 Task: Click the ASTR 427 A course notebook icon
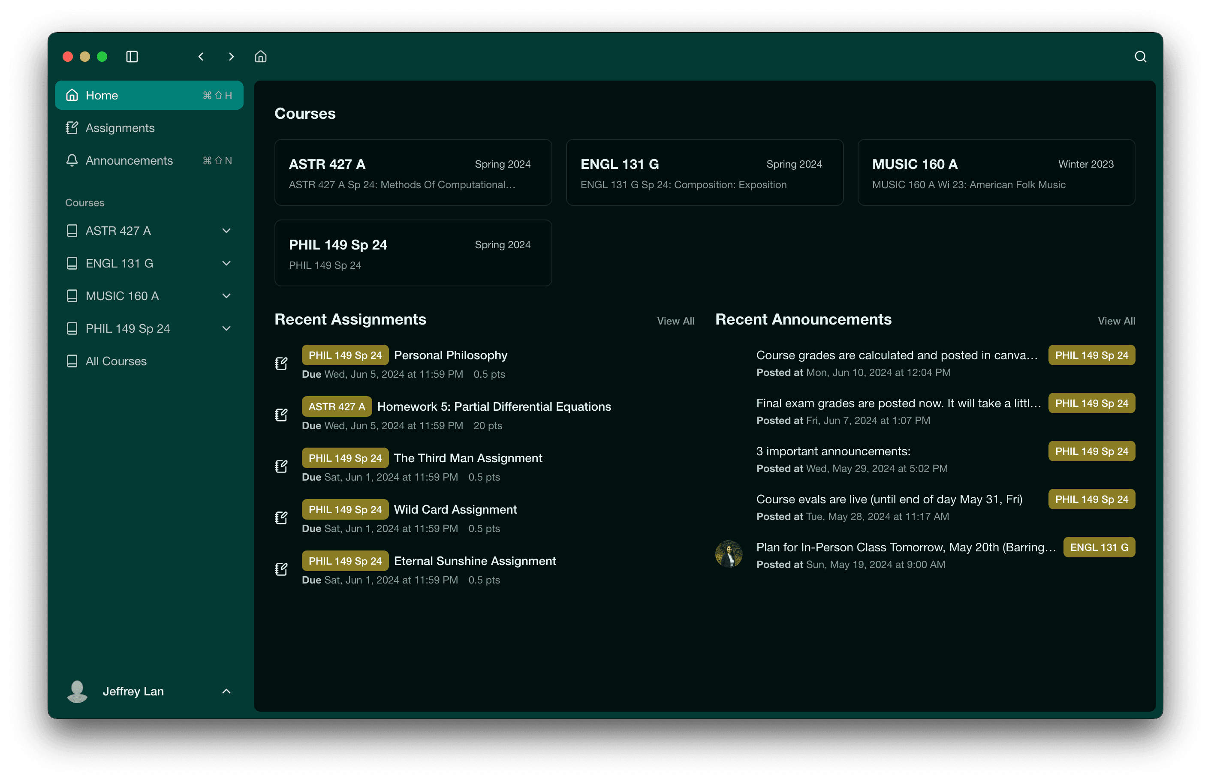72,230
